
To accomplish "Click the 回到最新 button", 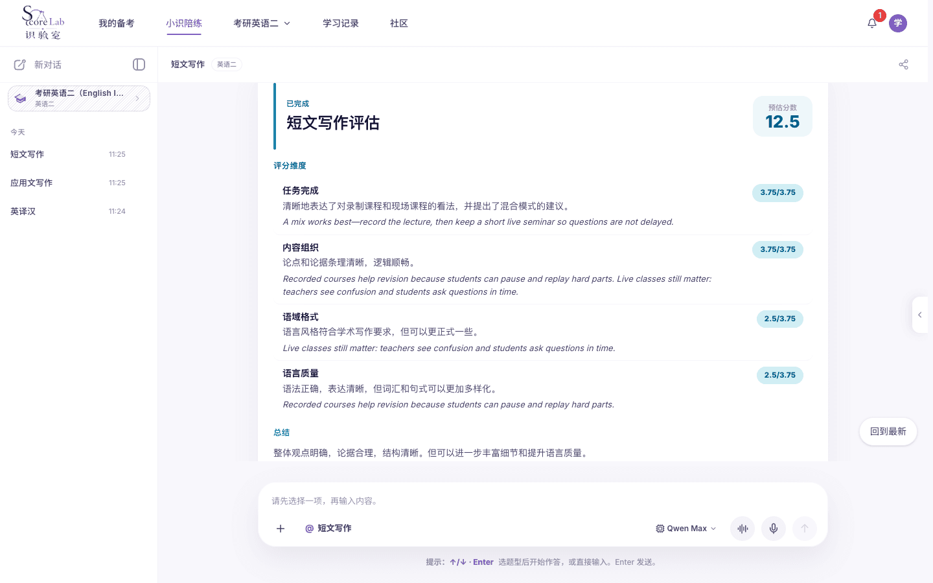I will coord(888,431).
